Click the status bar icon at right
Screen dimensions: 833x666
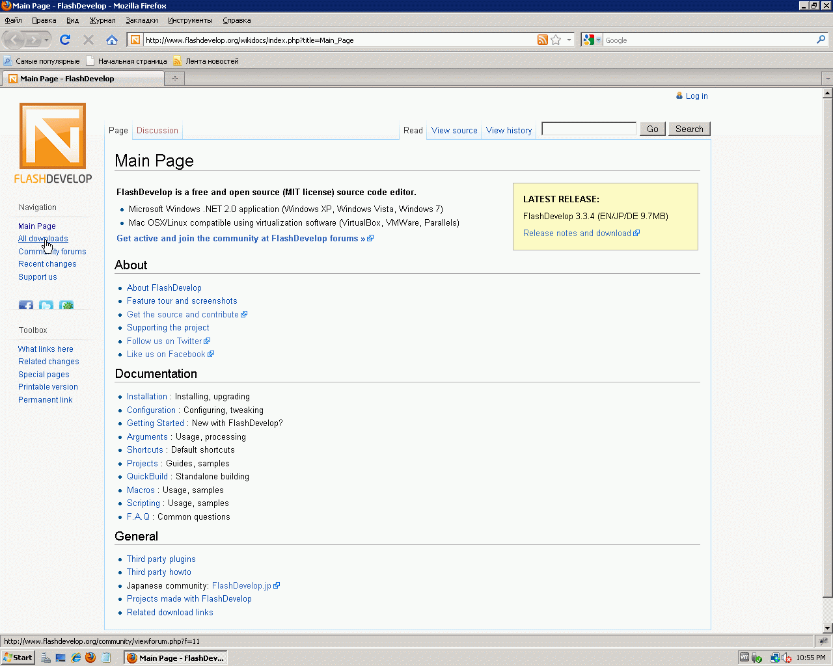coord(823,641)
